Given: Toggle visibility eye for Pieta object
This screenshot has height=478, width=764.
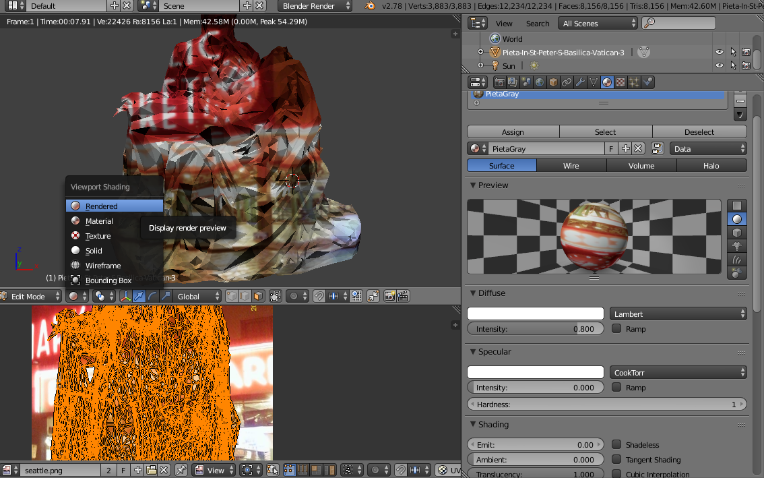Looking at the screenshot, I should pos(719,52).
